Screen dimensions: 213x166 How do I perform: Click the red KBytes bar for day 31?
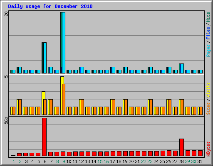[x=201, y=153]
